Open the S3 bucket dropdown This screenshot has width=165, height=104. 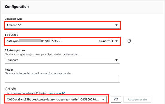tap(62, 41)
